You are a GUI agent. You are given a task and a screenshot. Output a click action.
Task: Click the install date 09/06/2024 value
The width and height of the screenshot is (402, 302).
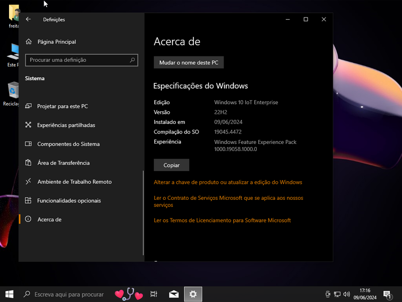[228, 122]
